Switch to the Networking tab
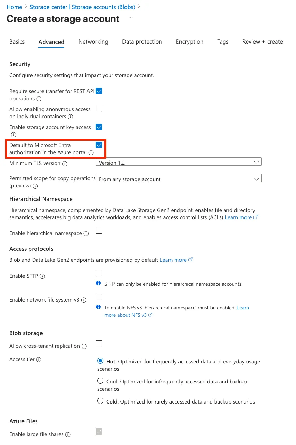 93,42
